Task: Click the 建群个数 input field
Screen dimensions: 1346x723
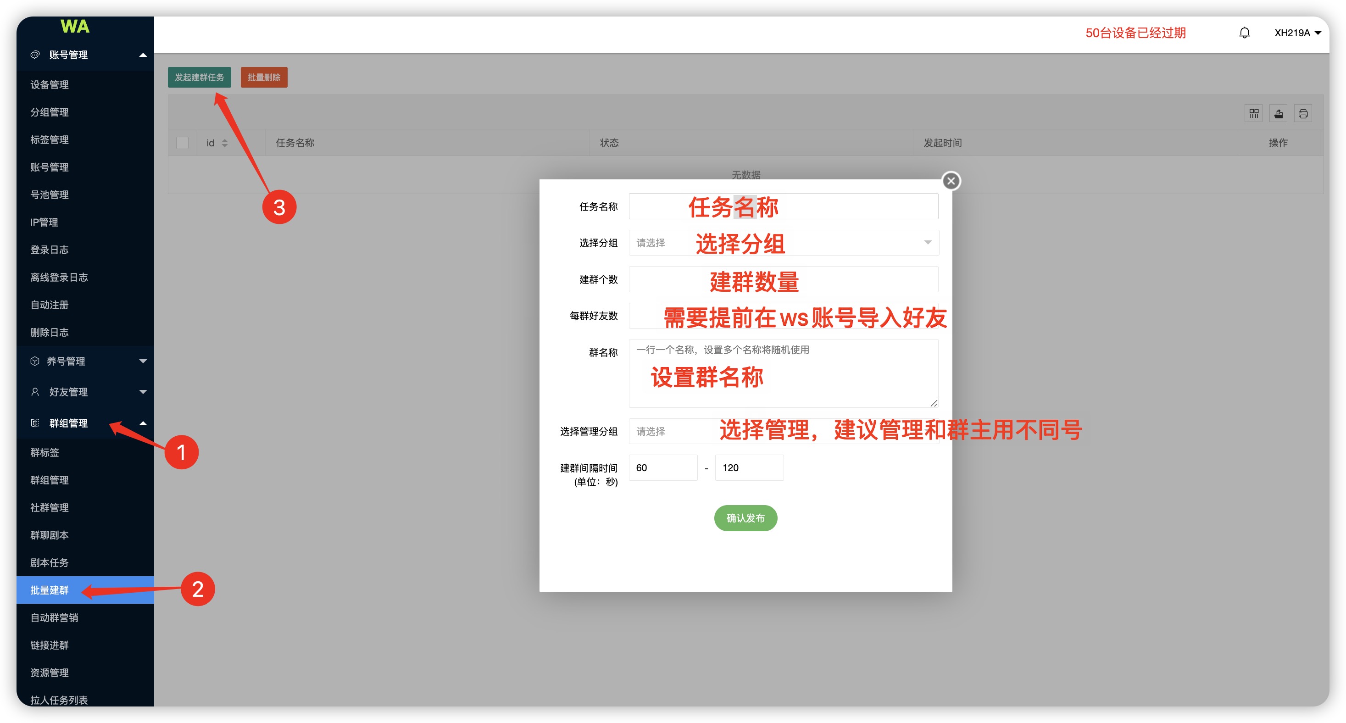Action: pos(783,279)
